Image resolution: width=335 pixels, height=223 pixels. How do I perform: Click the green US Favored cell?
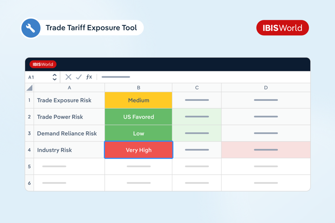(138, 117)
